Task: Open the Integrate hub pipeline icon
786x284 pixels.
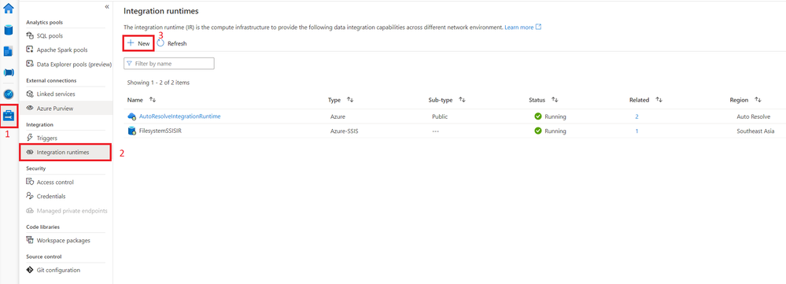Action: 9,72
